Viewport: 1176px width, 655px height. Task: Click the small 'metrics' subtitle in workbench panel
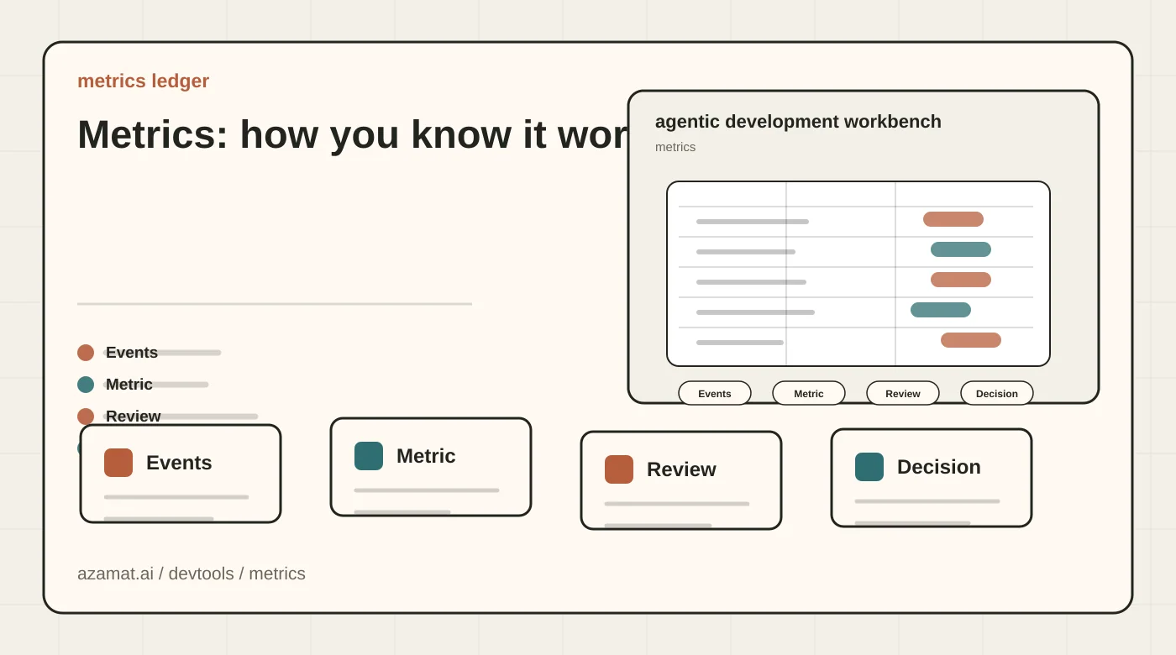tap(675, 147)
